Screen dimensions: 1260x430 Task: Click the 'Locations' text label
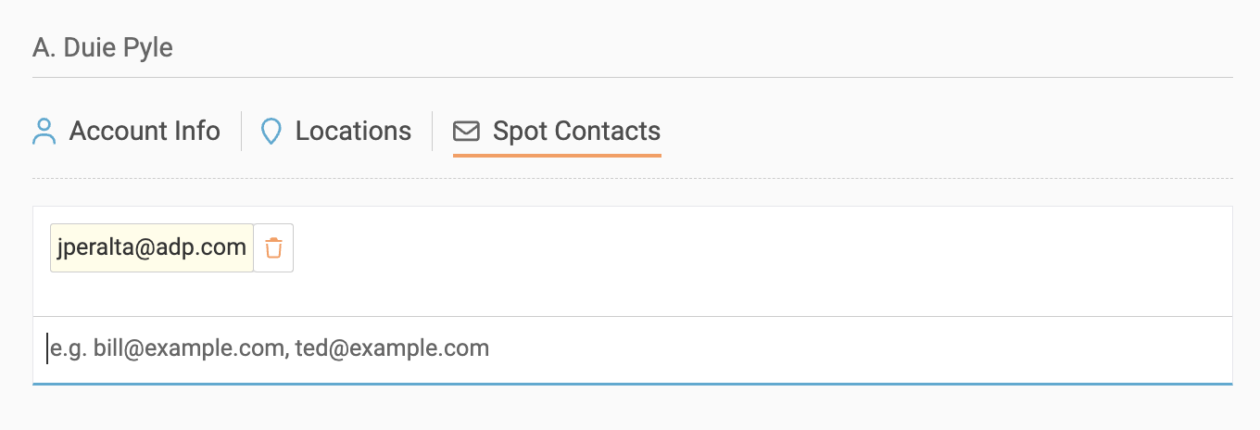(x=353, y=132)
